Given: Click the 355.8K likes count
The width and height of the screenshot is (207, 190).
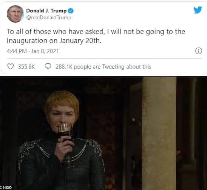Looking at the screenshot, I should click(x=26, y=67).
